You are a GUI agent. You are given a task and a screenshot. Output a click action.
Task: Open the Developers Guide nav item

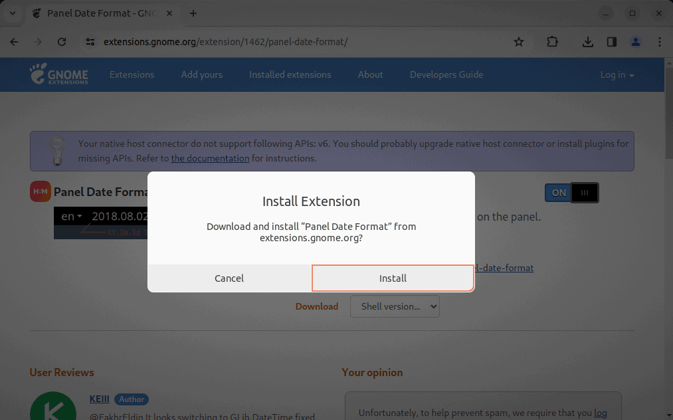(446, 74)
